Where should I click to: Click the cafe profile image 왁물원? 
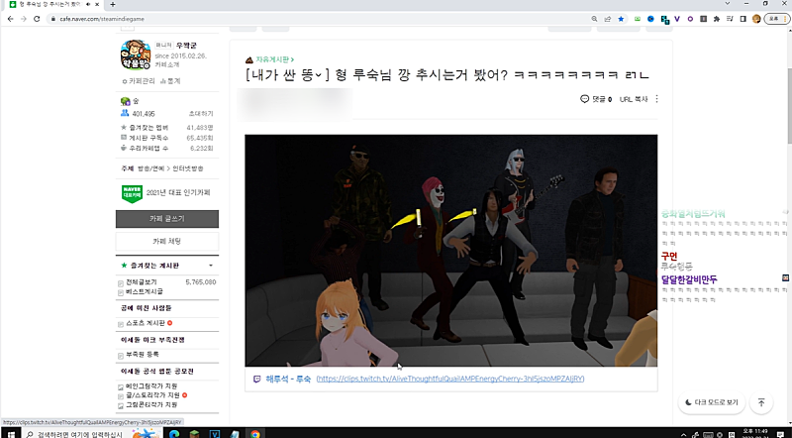coord(136,55)
